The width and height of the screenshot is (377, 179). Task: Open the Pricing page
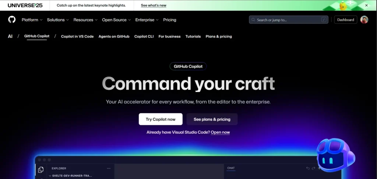pos(169,20)
